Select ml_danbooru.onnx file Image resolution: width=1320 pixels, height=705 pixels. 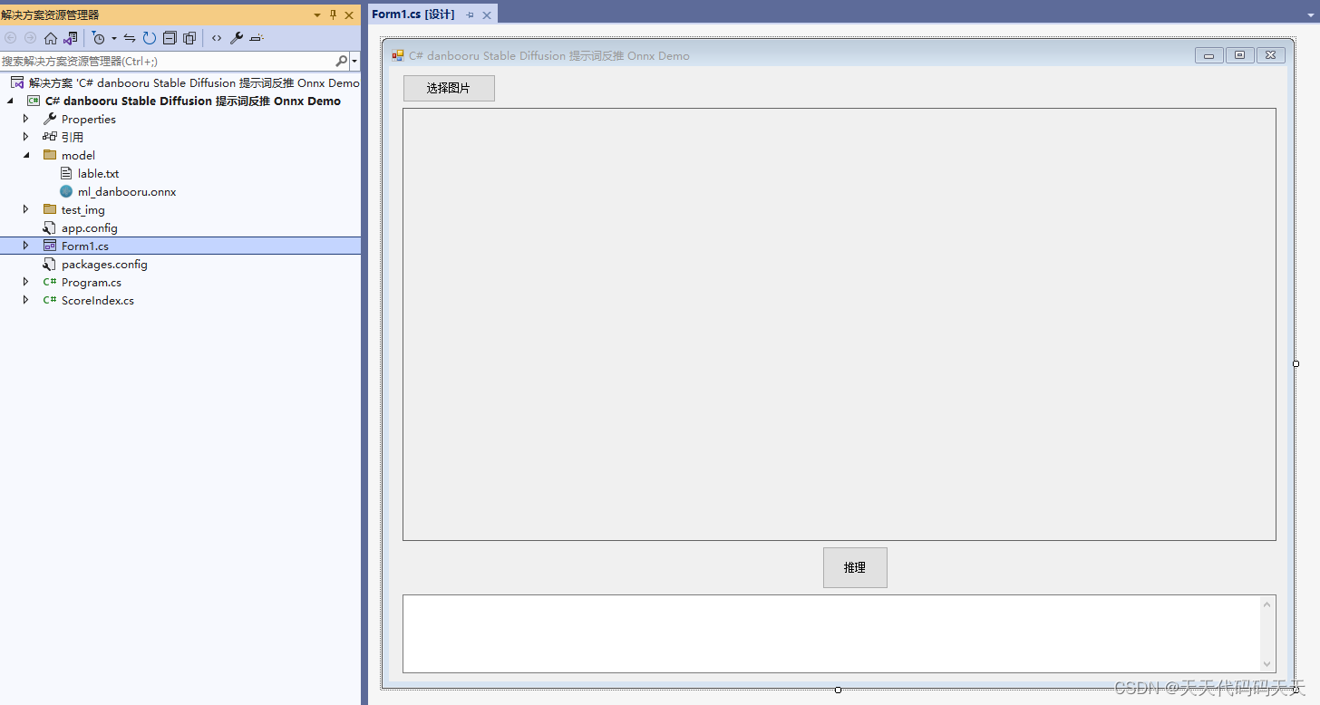pos(127,191)
